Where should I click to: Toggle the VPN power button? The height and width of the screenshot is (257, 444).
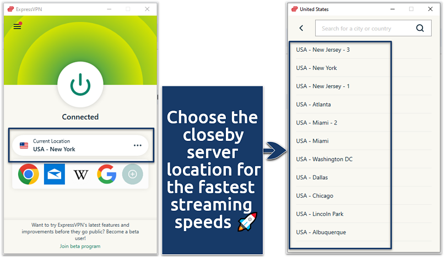(x=80, y=84)
